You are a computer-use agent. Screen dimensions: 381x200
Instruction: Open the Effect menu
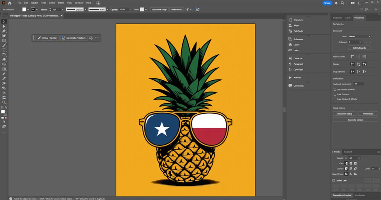pyautogui.click(x=61, y=3)
